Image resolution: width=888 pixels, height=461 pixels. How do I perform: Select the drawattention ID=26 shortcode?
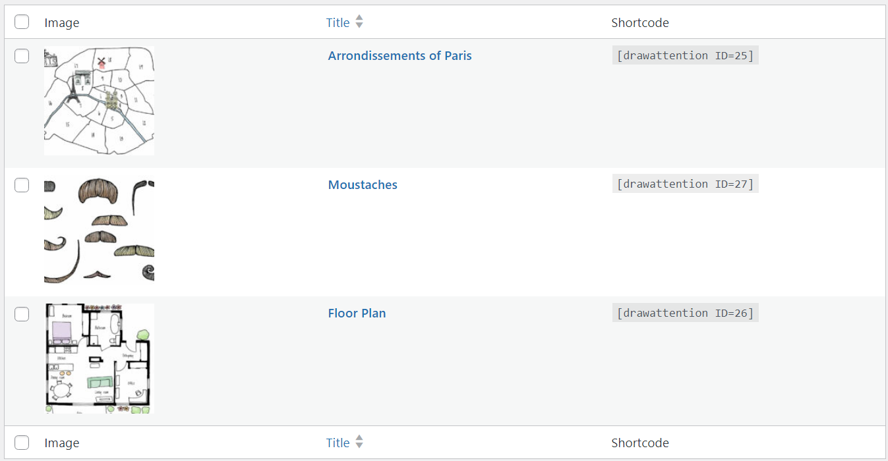(686, 313)
